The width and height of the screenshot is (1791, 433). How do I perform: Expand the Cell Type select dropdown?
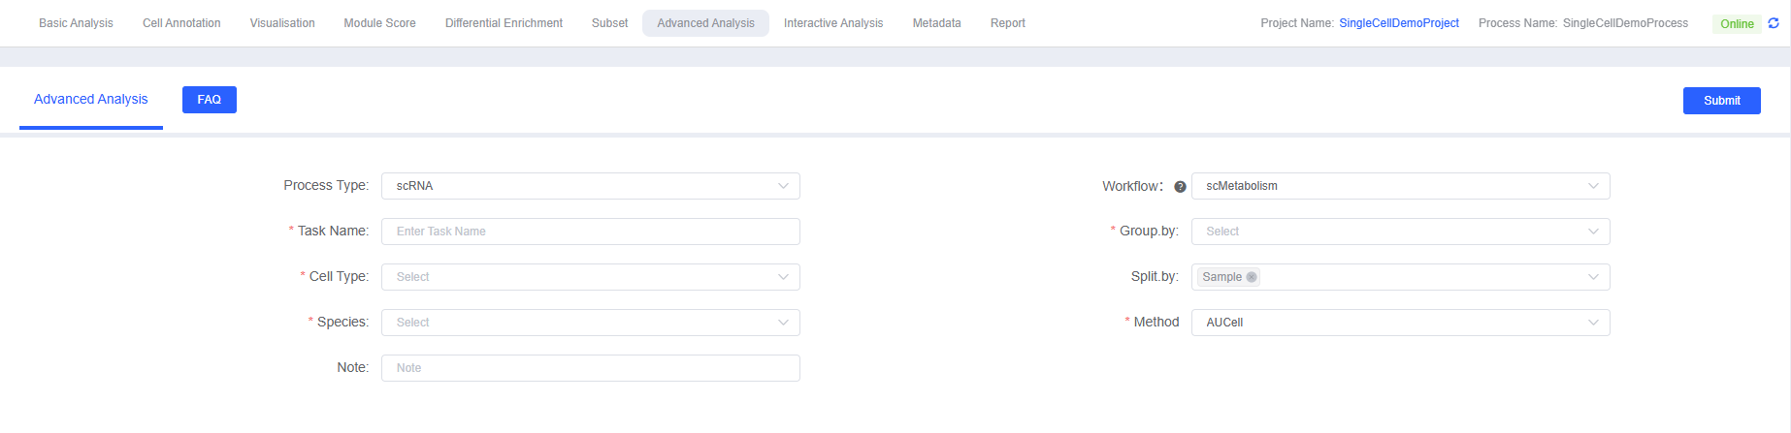(x=590, y=277)
